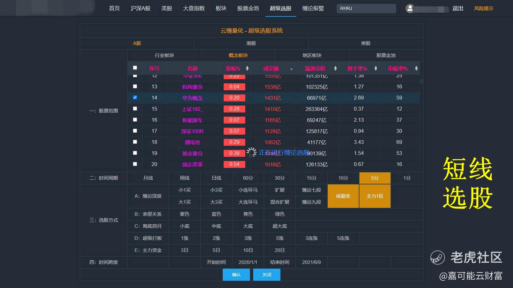Check the box for 上证180_ row
The width and height of the screenshot is (513, 288).
(x=135, y=109)
